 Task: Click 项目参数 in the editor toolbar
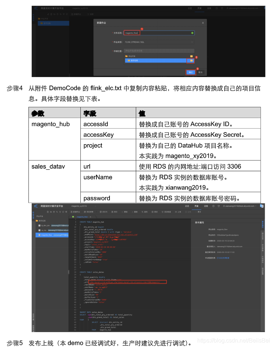click(x=89, y=212)
